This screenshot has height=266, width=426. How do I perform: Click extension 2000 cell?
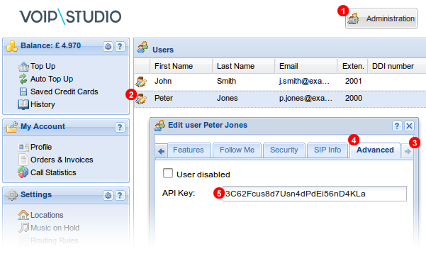tap(354, 98)
